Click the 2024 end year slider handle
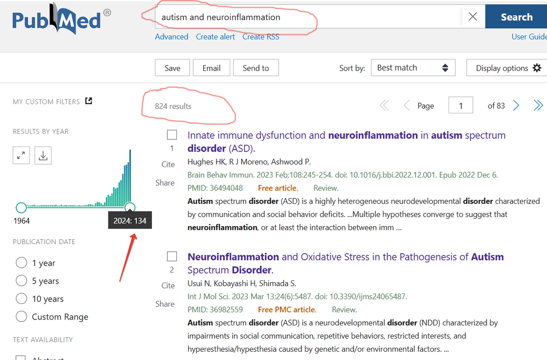 130,208
